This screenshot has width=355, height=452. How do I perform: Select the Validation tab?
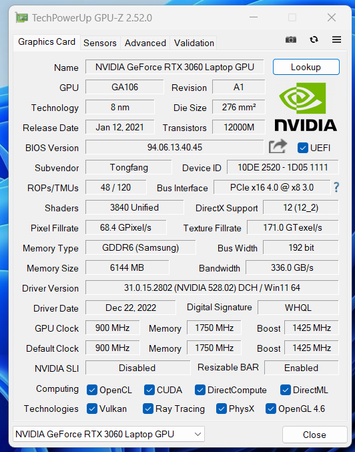194,43
